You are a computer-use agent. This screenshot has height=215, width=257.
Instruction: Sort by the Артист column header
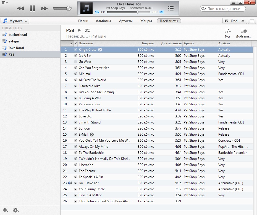200,43
